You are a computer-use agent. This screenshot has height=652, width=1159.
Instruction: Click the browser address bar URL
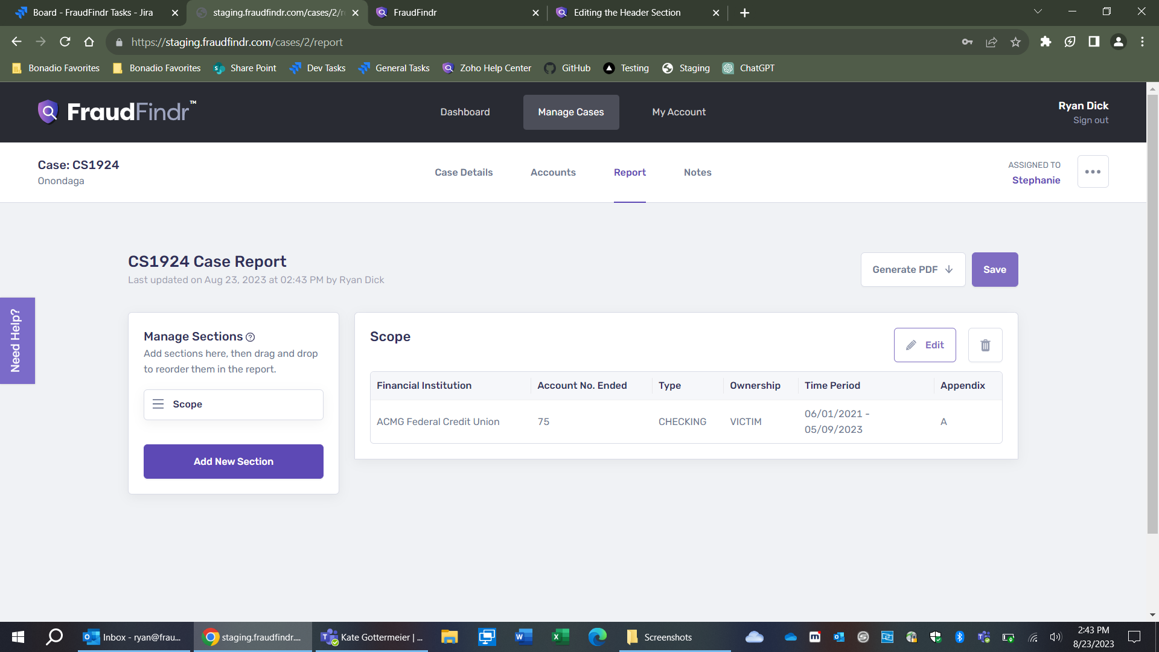(x=237, y=42)
